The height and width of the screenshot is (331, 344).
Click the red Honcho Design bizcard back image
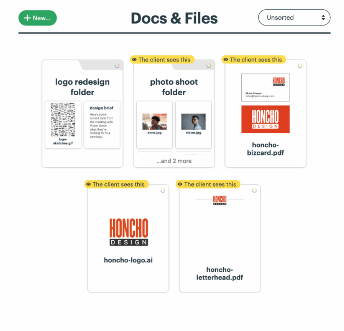coord(266,119)
